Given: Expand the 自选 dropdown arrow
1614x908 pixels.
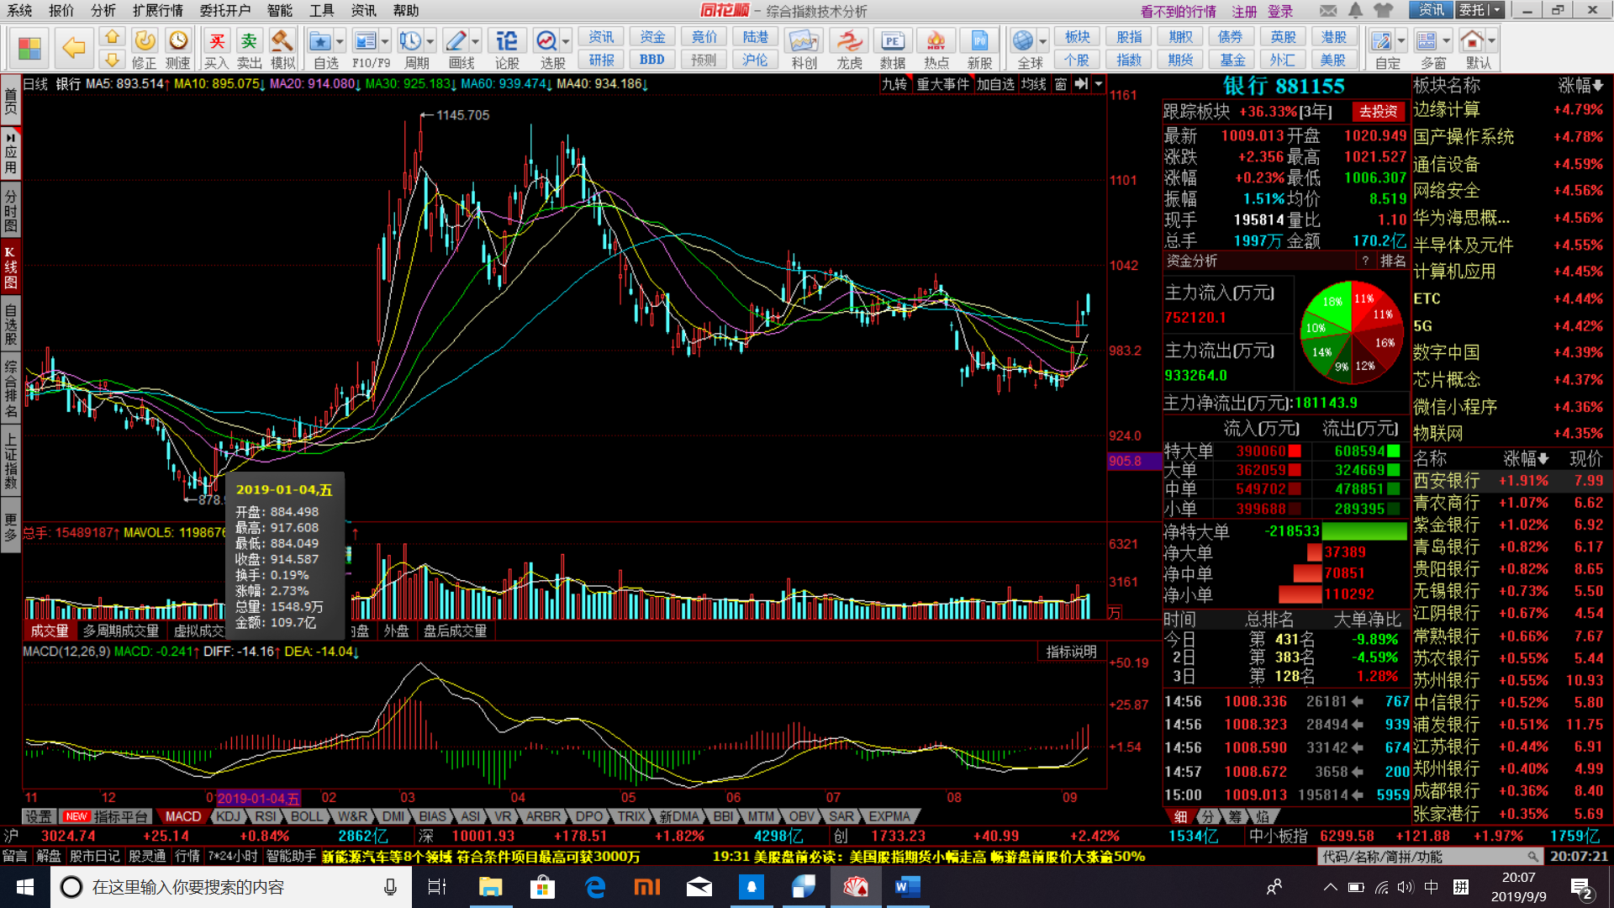Looking at the screenshot, I should coord(340,40).
